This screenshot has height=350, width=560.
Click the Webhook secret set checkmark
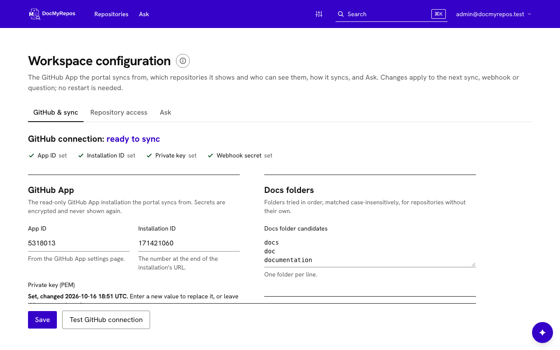click(210, 155)
